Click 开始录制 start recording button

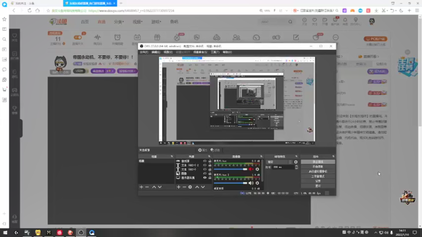[318, 166]
